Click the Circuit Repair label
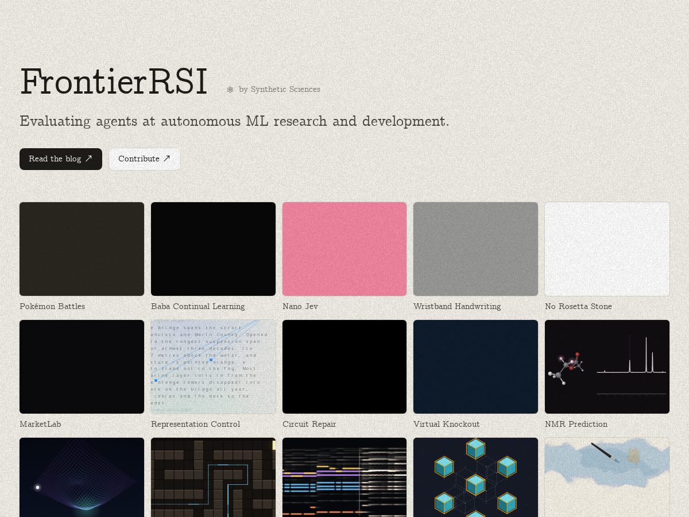Image resolution: width=689 pixels, height=517 pixels. click(x=309, y=425)
